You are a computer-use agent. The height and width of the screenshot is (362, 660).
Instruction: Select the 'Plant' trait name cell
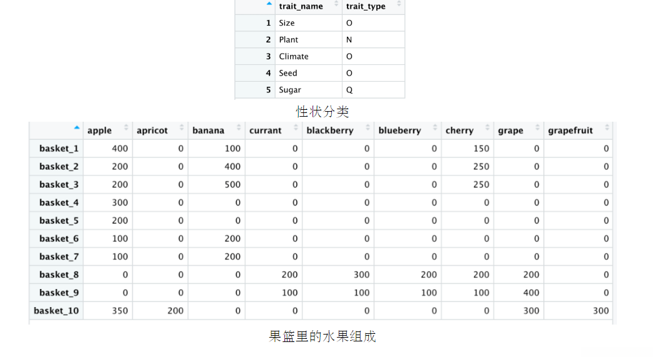309,39
